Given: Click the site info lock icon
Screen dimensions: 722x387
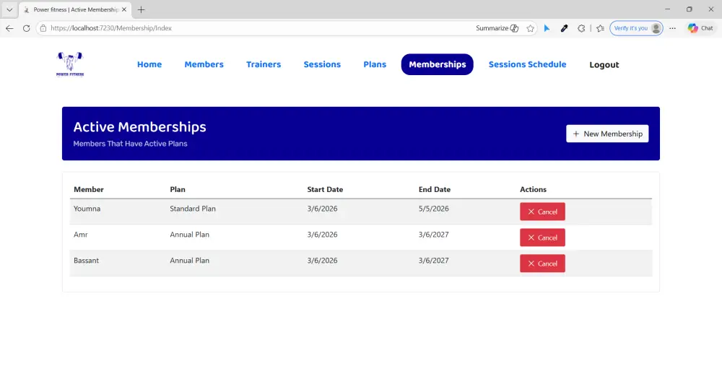Looking at the screenshot, I should 43,28.
